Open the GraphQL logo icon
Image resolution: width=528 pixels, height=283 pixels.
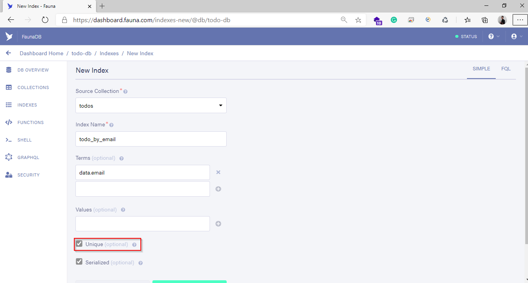click(x=9, y=157)
